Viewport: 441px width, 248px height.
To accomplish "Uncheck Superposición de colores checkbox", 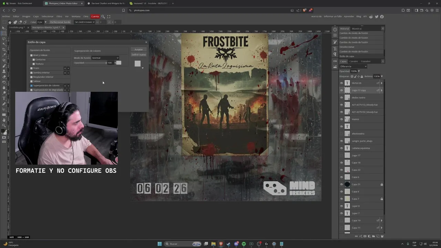I will pyautogui.click(x=31, y=85).
